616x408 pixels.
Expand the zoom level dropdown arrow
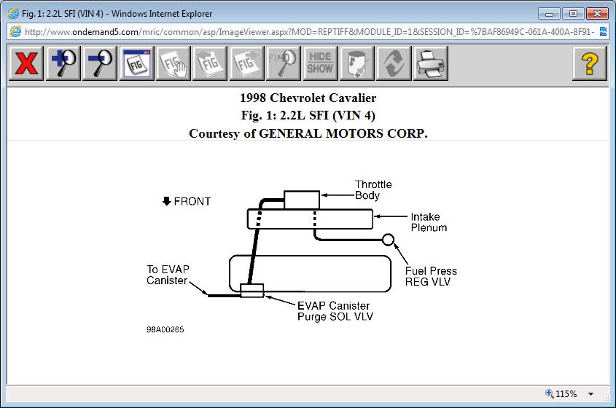pyautogui.click(x=591, y=394)
